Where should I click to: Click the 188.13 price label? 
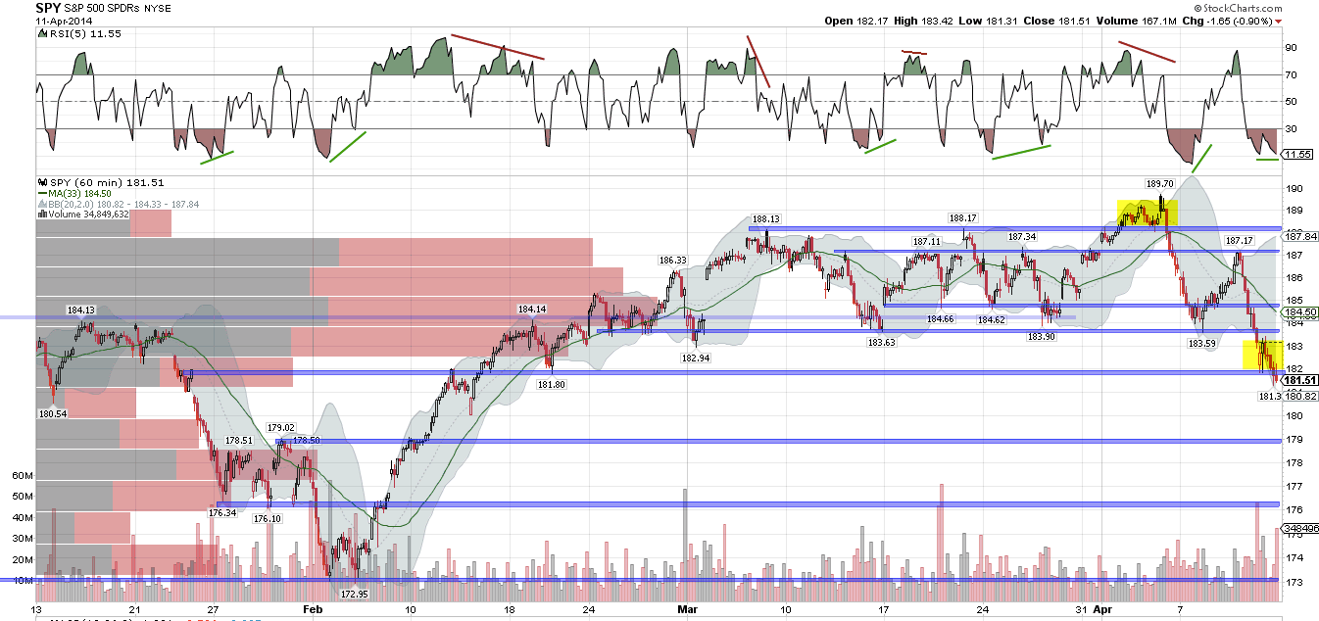pyautogui.click(x=766, y=219)
